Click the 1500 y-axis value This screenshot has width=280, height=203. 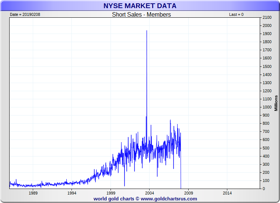(267, 66)
